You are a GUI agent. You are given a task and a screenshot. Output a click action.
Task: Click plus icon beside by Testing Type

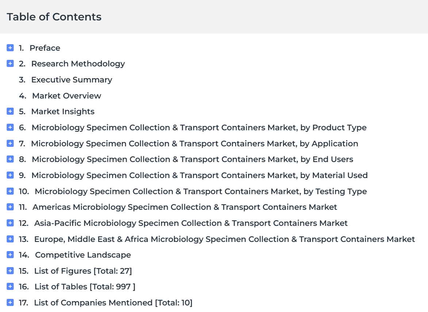10,191
